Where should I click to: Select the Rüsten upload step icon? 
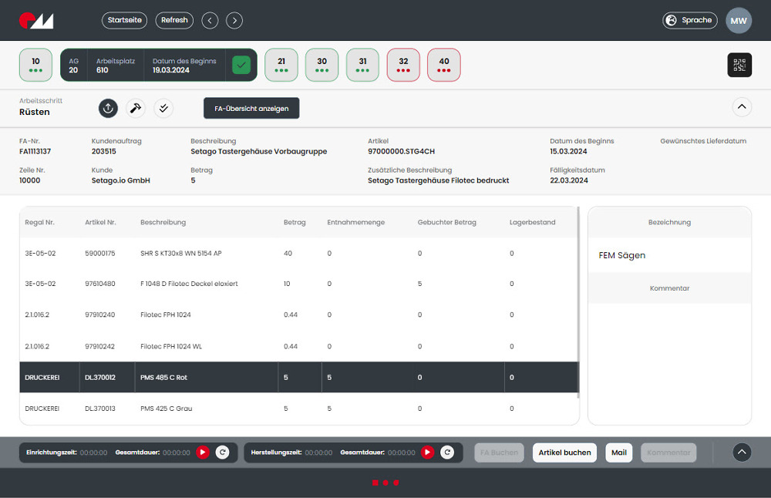pyautogui.click(x=108, y=109)
